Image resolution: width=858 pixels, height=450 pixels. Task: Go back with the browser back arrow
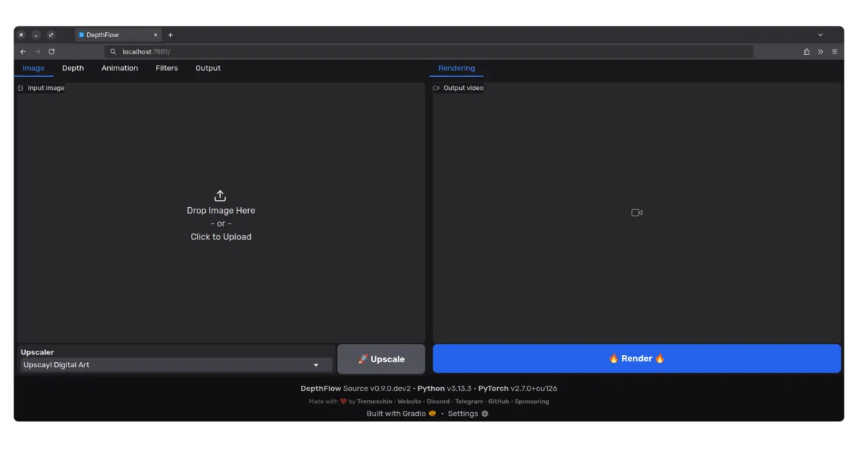(x=23, y=51)
